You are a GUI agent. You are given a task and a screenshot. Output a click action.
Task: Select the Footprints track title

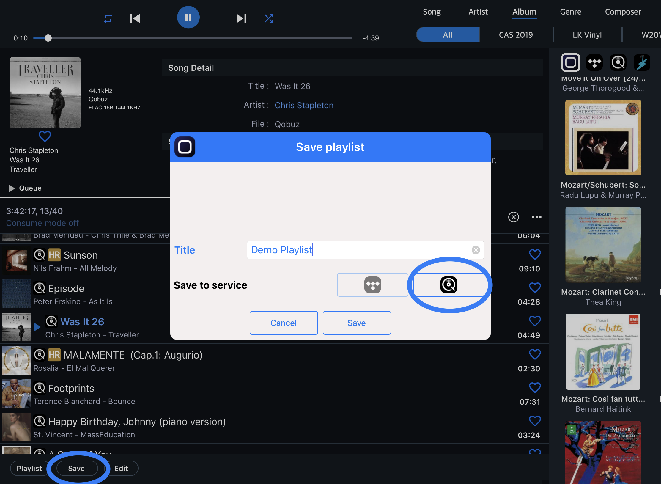click(71, 388)
